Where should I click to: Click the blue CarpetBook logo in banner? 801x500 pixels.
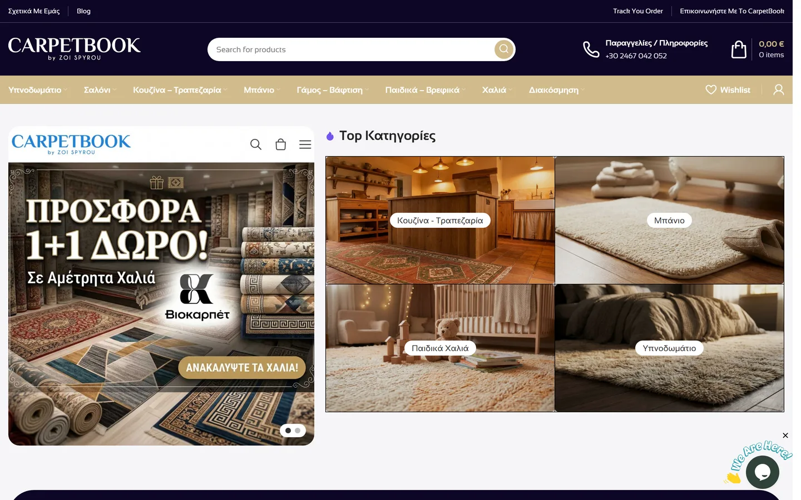click(x=71, y=144)
